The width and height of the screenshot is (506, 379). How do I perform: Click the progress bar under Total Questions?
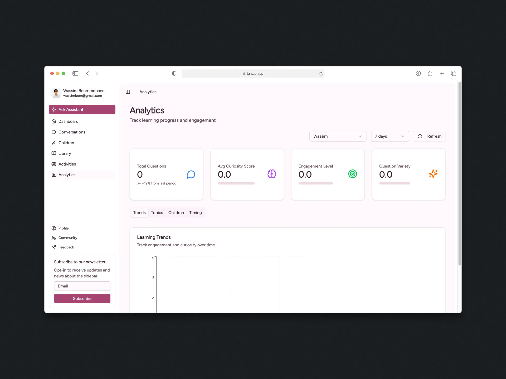[x=157, y=183]
